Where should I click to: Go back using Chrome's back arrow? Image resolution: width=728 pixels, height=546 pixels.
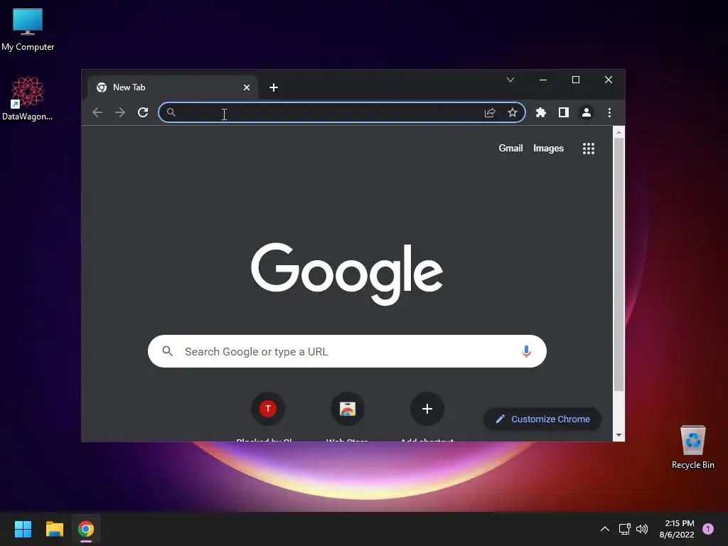pyautogui.click(x=97, y=112)
